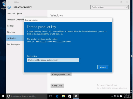Click the Product key input field

[53, 60]
